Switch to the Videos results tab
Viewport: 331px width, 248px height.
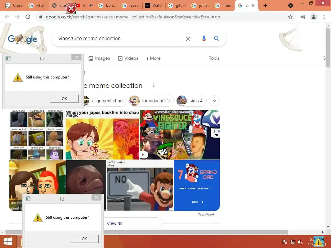tap(128, 58)
